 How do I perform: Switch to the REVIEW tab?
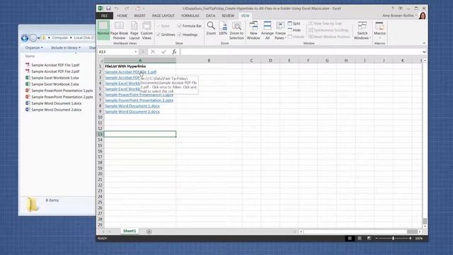tap(228, 16)
